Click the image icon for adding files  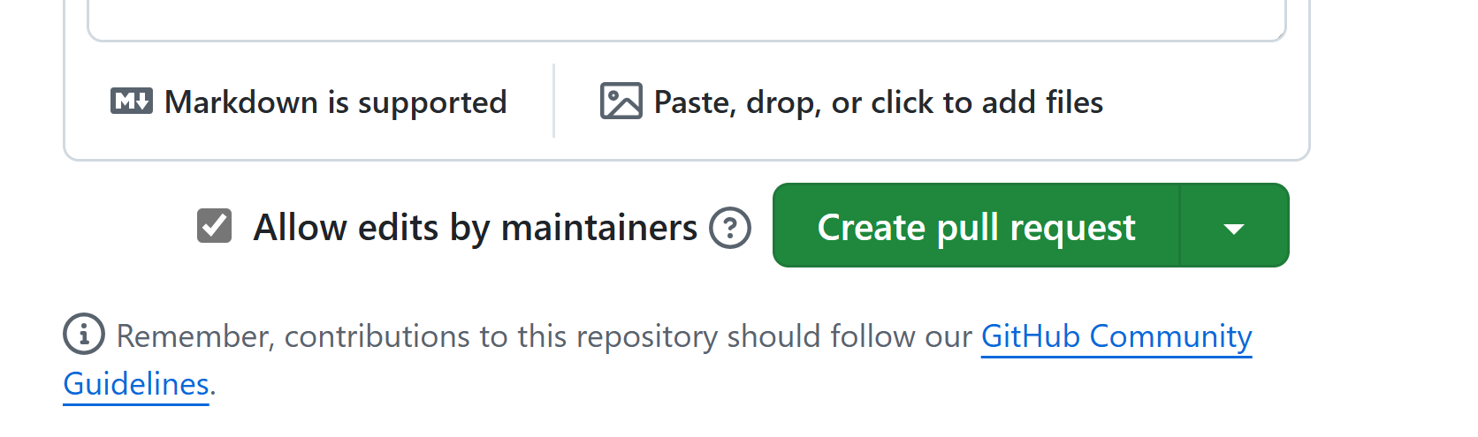coord(621,102)
